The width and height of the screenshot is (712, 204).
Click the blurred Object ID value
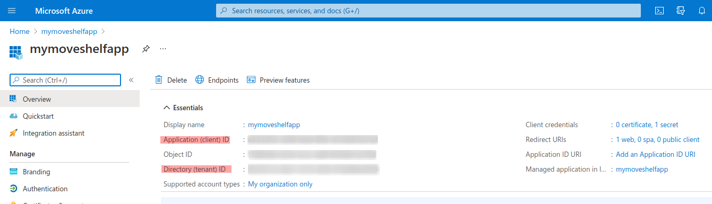312,154
